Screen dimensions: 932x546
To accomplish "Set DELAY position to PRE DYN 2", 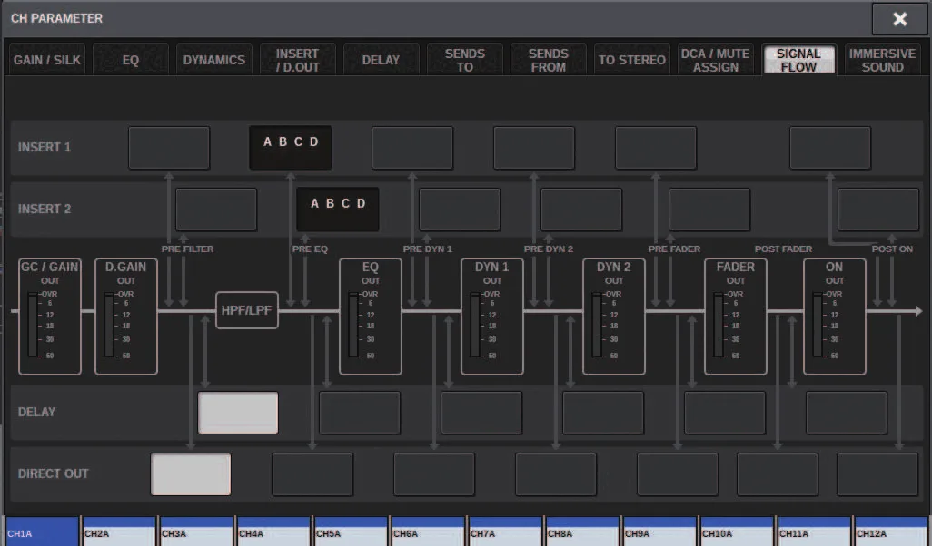I will [603, 413].
